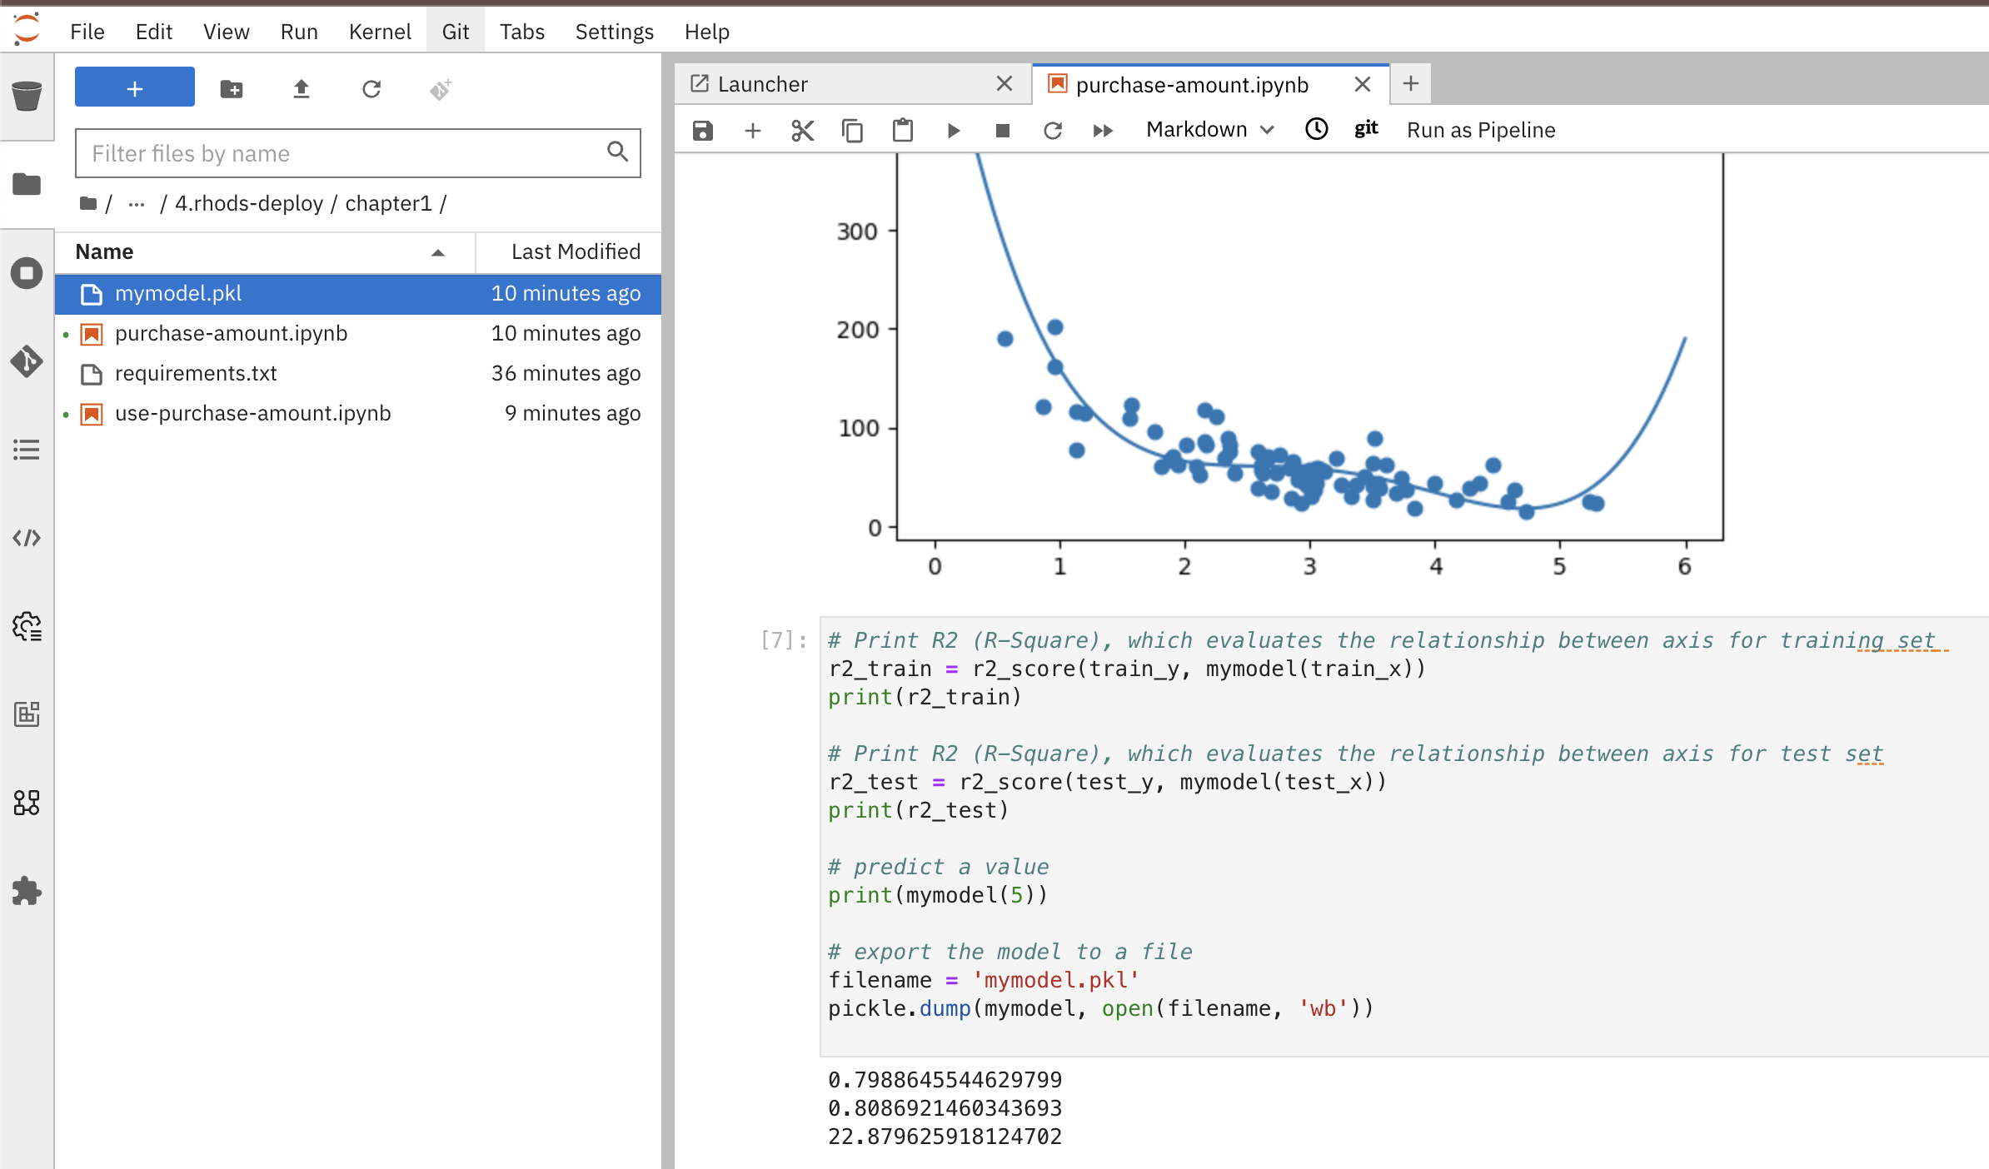
Task: Upload files with the upload icon
Action: point(302,89)
